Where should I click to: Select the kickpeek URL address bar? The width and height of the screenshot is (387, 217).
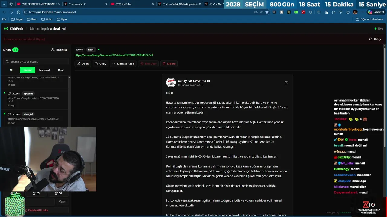[139, 12]
